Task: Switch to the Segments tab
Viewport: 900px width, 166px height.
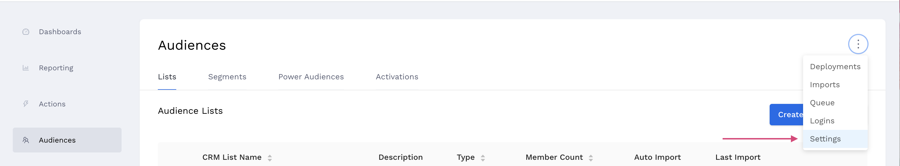Action: coord(227,77)
